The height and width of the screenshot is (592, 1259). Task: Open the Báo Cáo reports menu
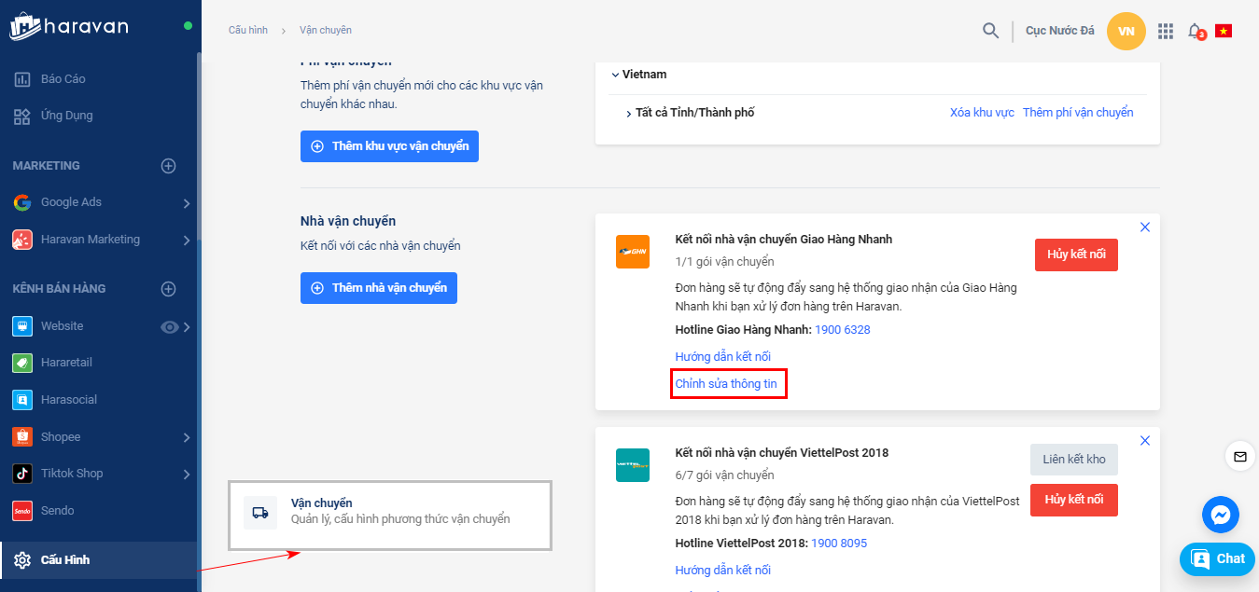coord(63,79)
